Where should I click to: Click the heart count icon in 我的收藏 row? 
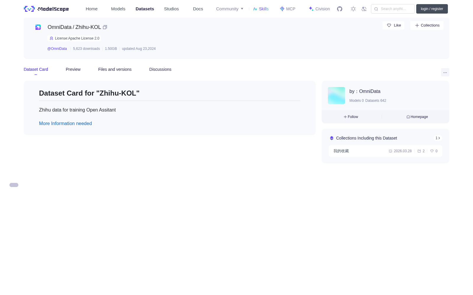(x=432, y=151)
